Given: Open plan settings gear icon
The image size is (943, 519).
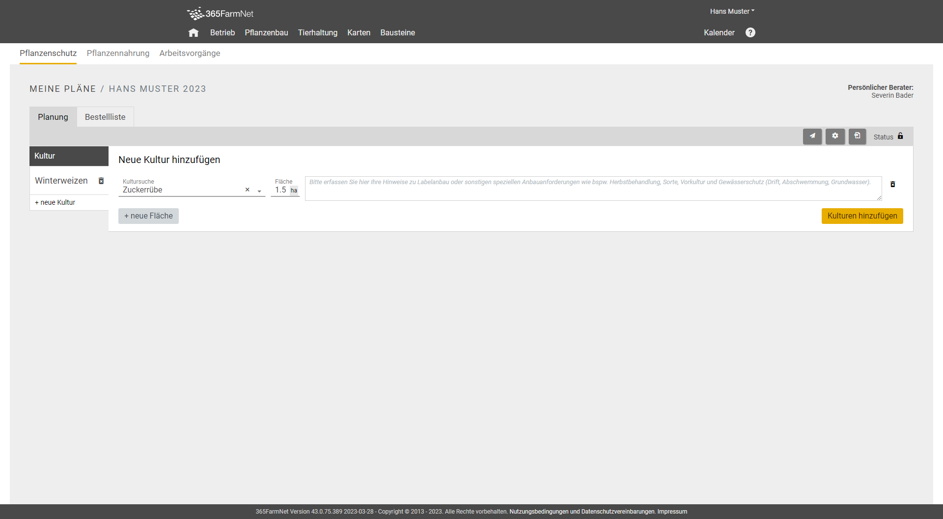Looking at the screenshot, I should tap(835, 137).
